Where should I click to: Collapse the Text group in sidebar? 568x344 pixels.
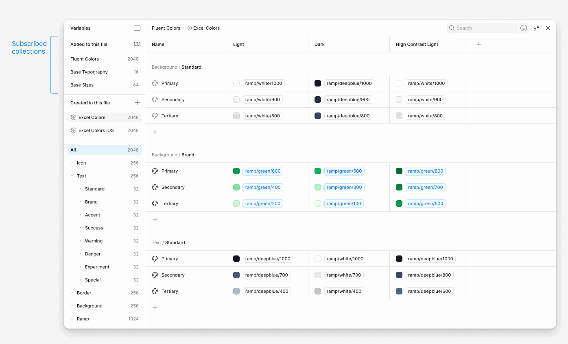tap(72, 176)
